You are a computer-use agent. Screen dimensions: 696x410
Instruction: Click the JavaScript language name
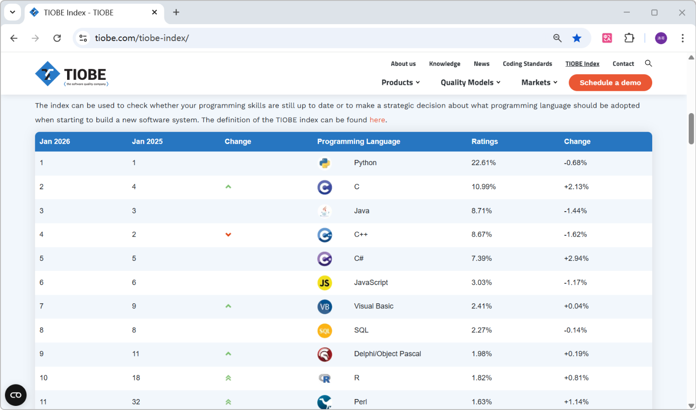click(371, 282)
